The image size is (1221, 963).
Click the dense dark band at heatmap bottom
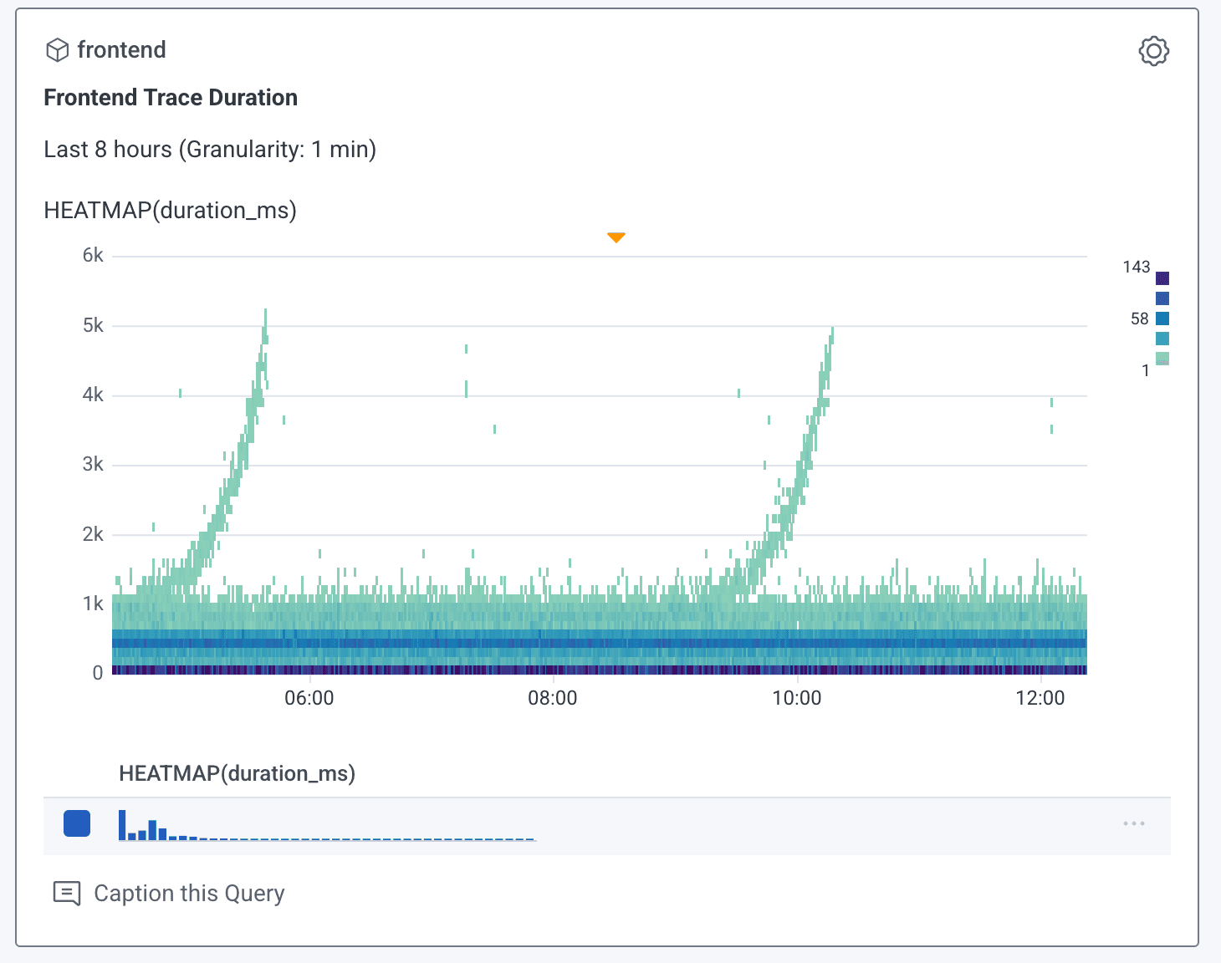[599, 670]
